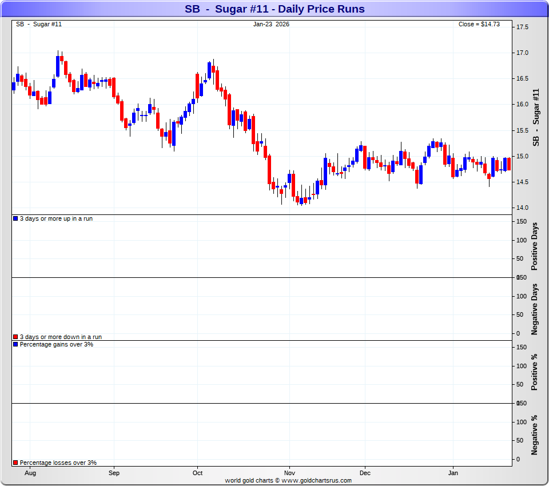Click the red square beside "3 days or more down"
The width and height of the screenshot is (549, 486).
coord(15,337)
